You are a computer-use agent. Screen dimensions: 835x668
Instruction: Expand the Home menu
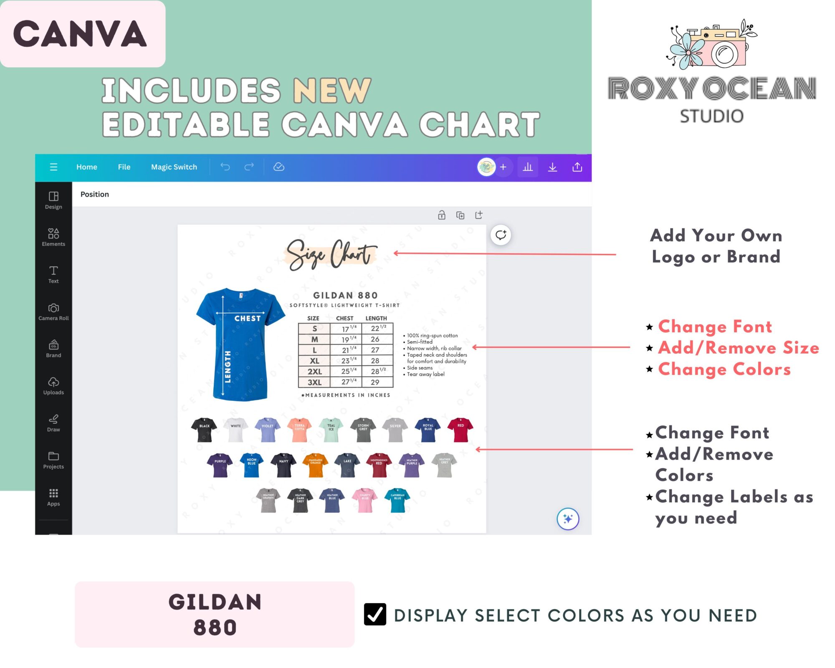86,167
